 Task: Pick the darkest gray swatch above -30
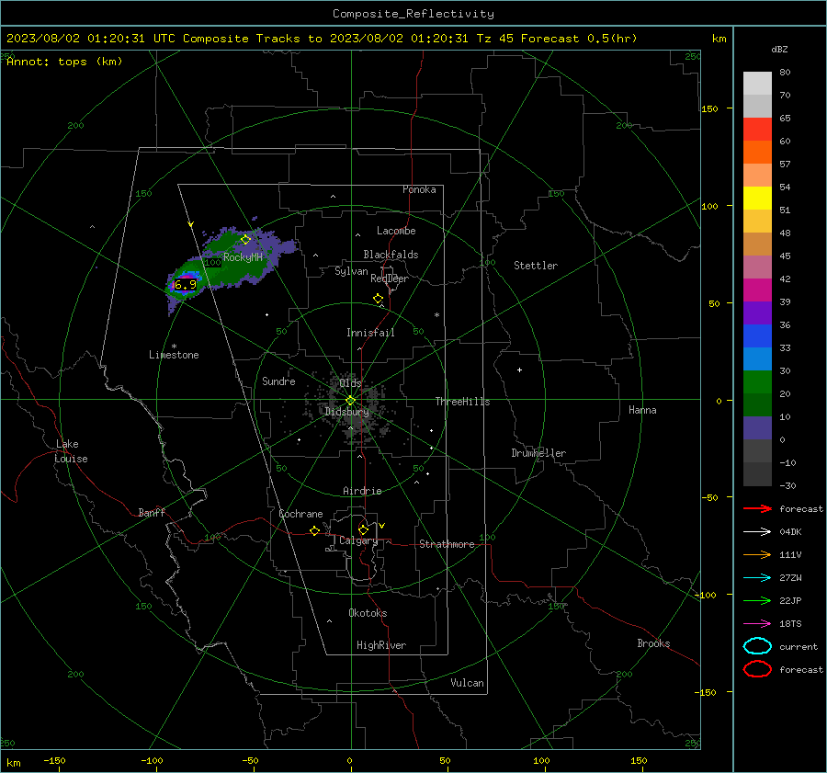757,474
